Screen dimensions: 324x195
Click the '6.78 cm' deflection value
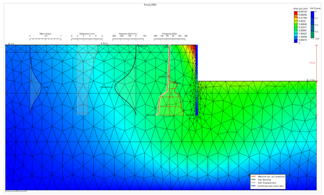tap(104, 43)
